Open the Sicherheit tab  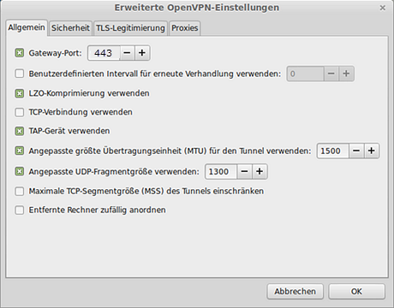coord(70,28)
